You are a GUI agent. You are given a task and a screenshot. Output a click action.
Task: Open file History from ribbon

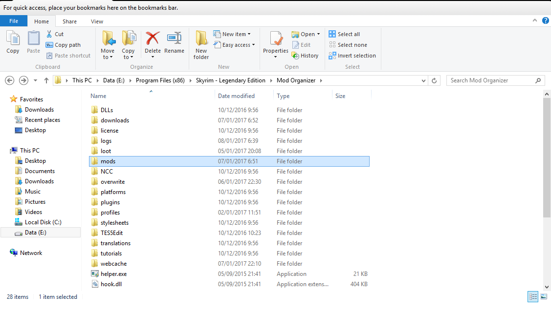coord(305,56)
